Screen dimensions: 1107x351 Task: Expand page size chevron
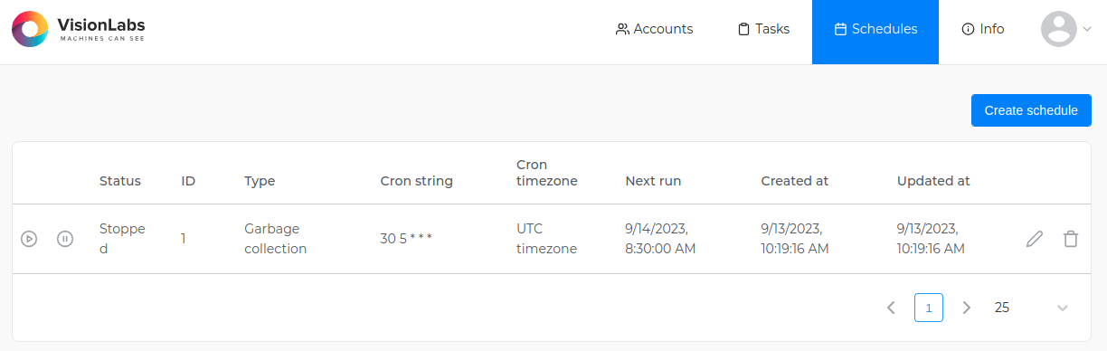point(1063,308)
